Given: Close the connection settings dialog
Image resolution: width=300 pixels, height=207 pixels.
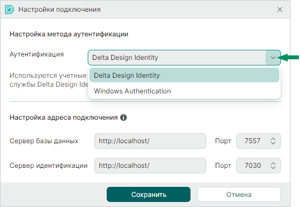Looking at the screenshot, I should coord(280,10).
